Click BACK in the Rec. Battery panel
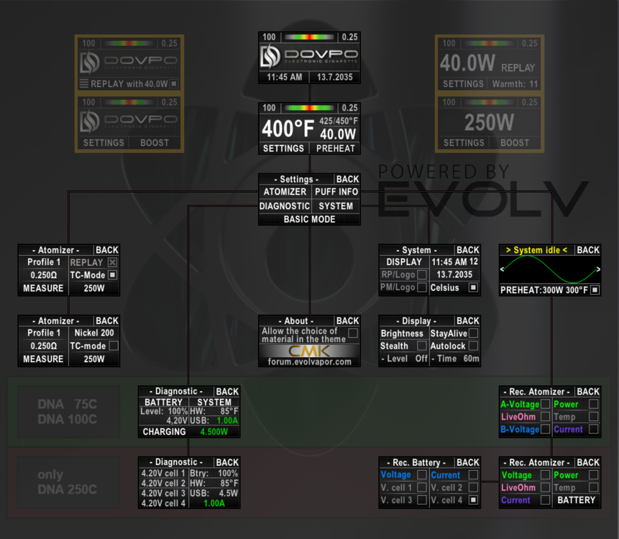 pos(468,462)
